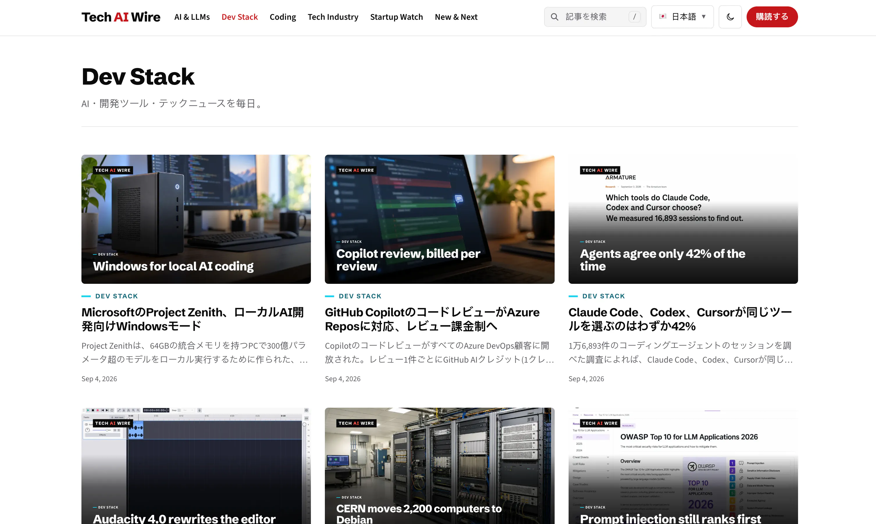Image resolution: width=876 pixels, height=524 pixels.
Task: Click the 1万6,893件のコーディング summary text
Action: (681, 352)
